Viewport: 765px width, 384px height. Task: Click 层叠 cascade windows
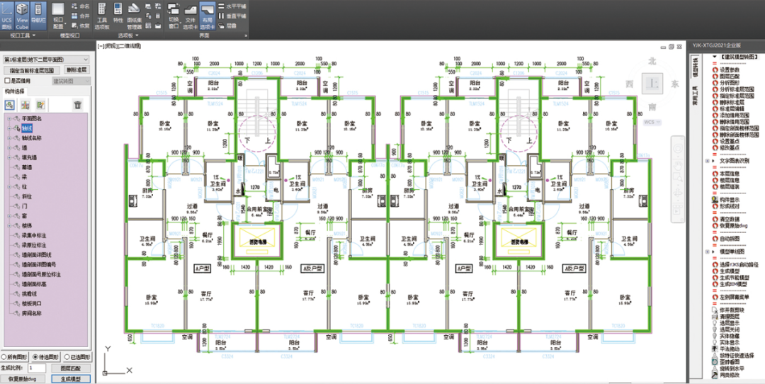(x=228, y=25)
